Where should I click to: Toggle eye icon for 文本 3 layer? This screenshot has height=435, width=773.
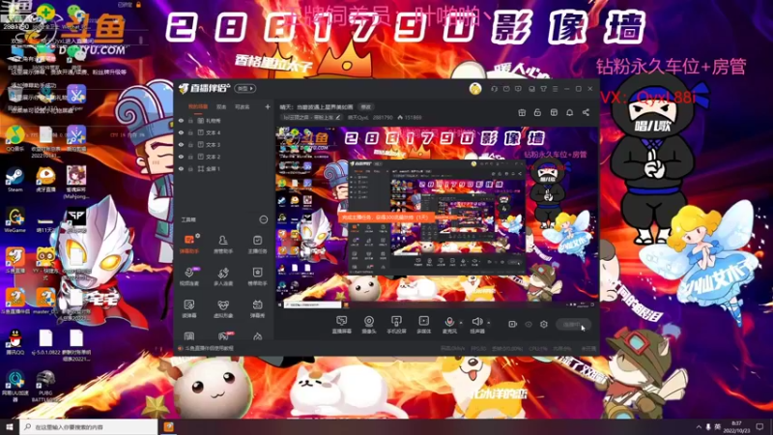pos(181,144)
